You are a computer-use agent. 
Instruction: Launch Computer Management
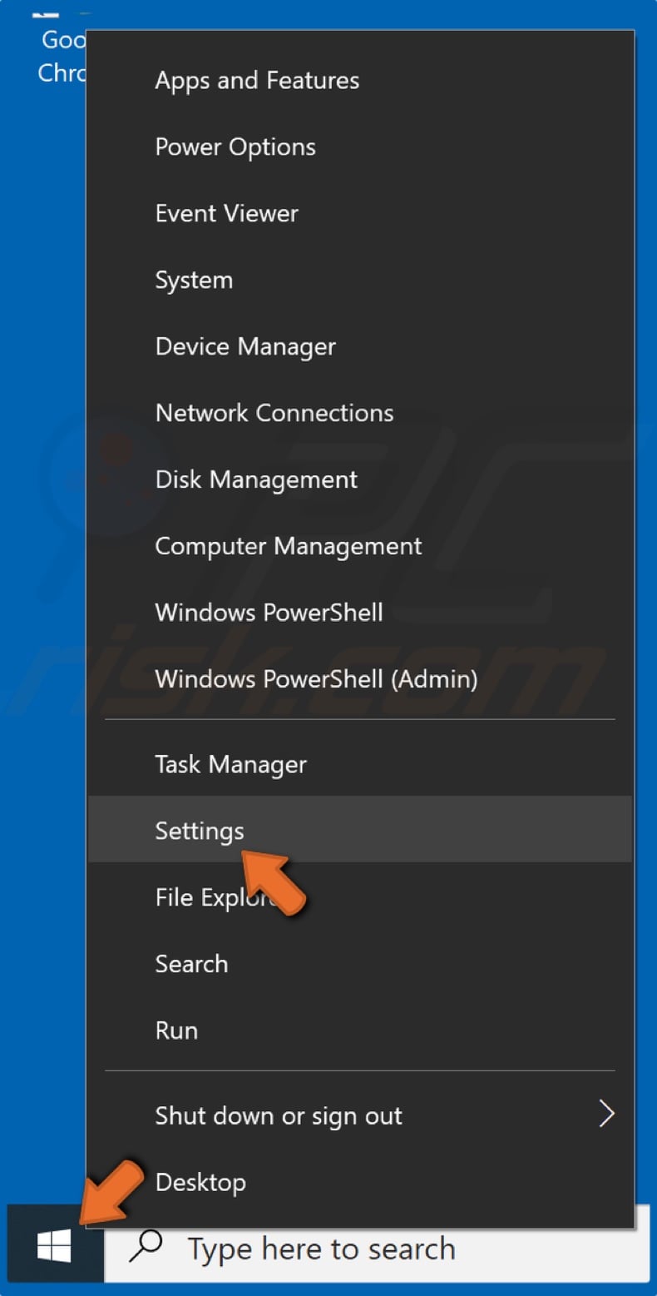point(289,546)
